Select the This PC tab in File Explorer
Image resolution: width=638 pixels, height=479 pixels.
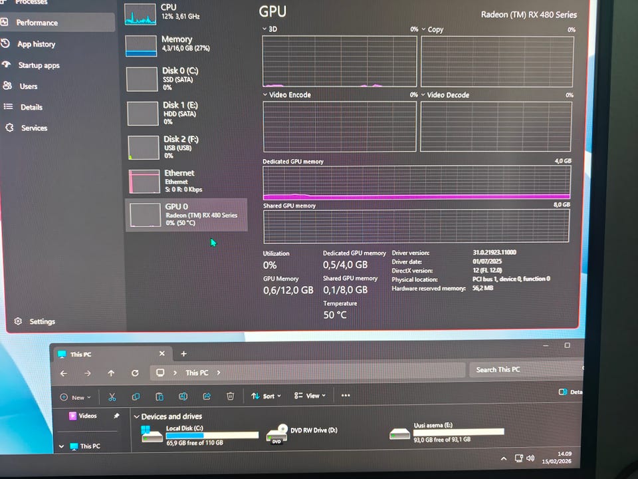(x=112, y=354)
